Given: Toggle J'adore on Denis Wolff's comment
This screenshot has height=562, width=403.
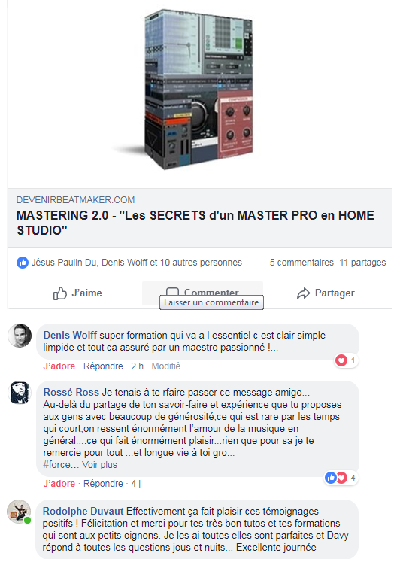Looking at the screenshot, I should click(59, 366).
